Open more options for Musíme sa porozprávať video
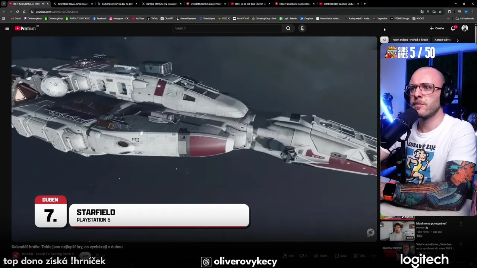 tap(461, 224)
